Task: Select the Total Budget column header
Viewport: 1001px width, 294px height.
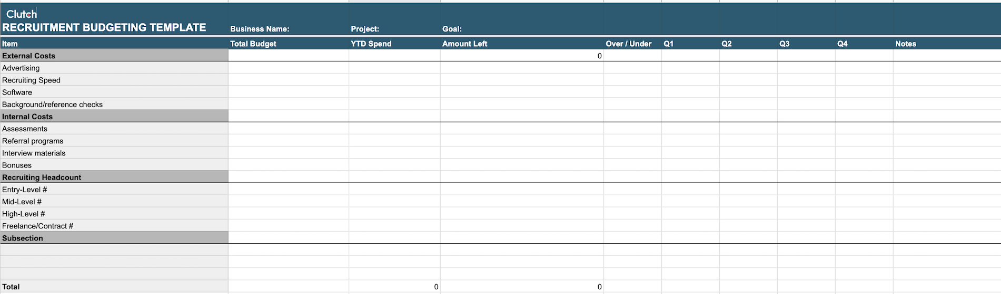Action: [253, 44]
